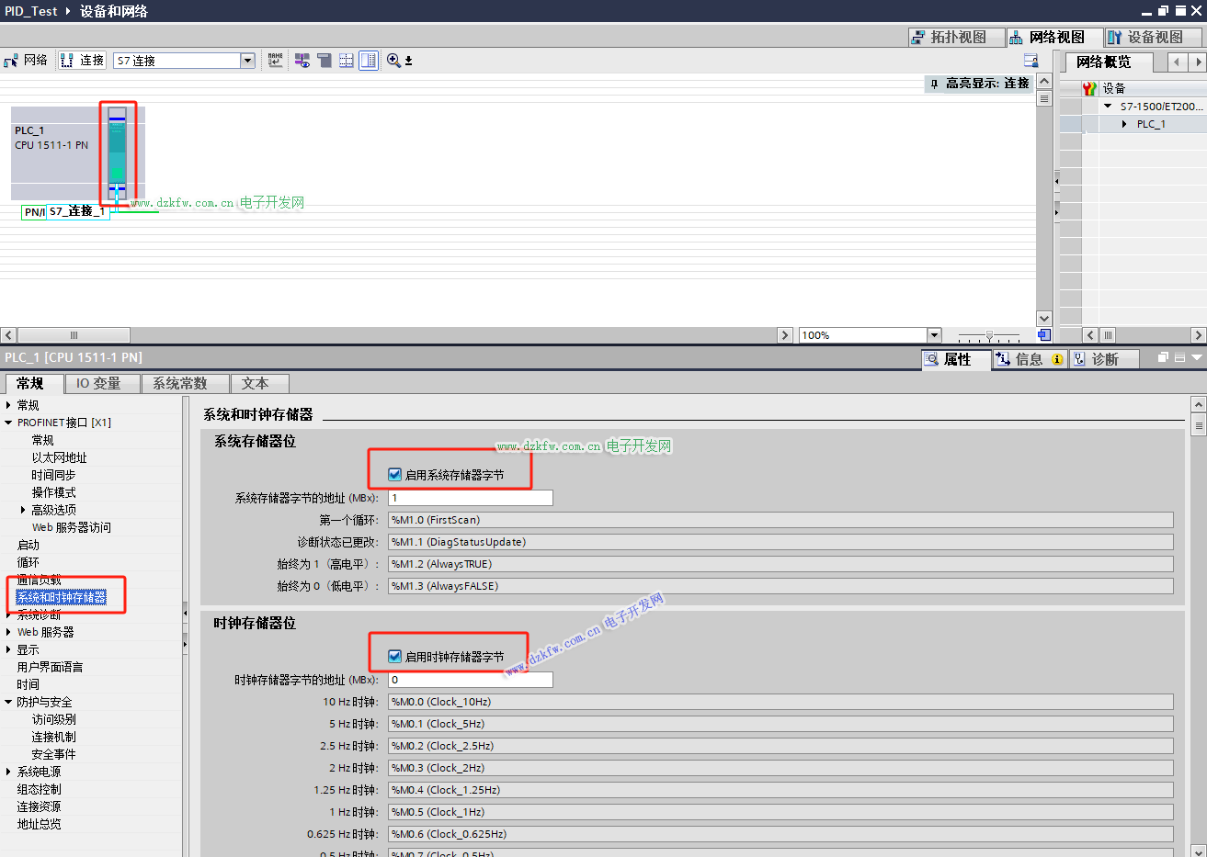Click the colored wrench icon in device column
Screen dimensions: 1207x857
[1089, 88]
